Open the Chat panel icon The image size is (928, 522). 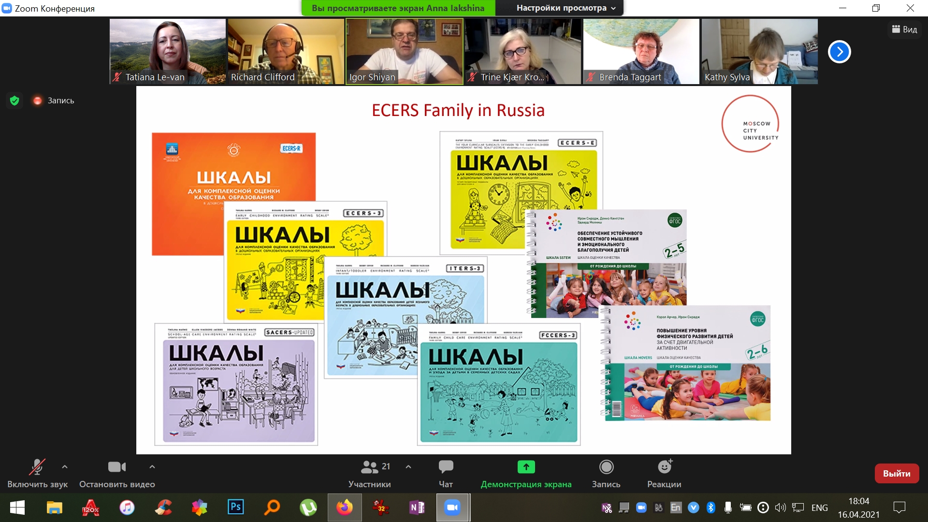446,467
